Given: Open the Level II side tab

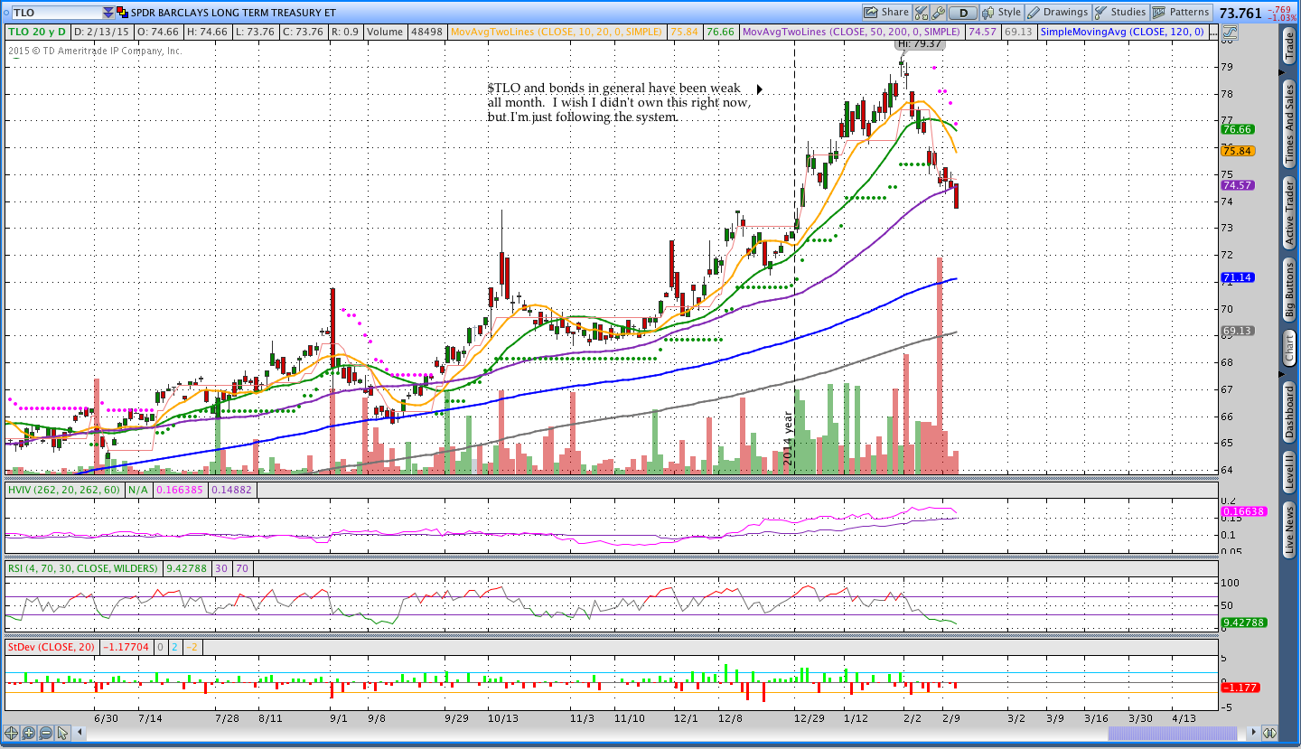Looking at the screenshot, I should [x=1290, y=473].
